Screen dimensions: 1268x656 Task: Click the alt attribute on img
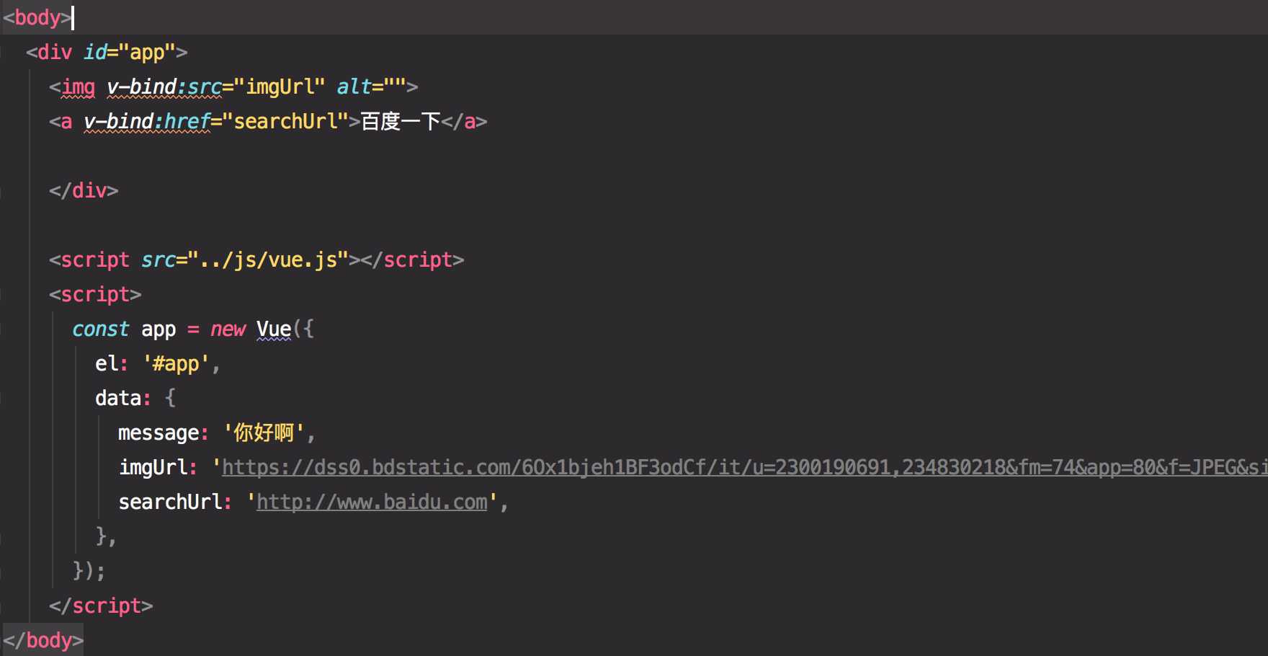(x=354, y=87)
